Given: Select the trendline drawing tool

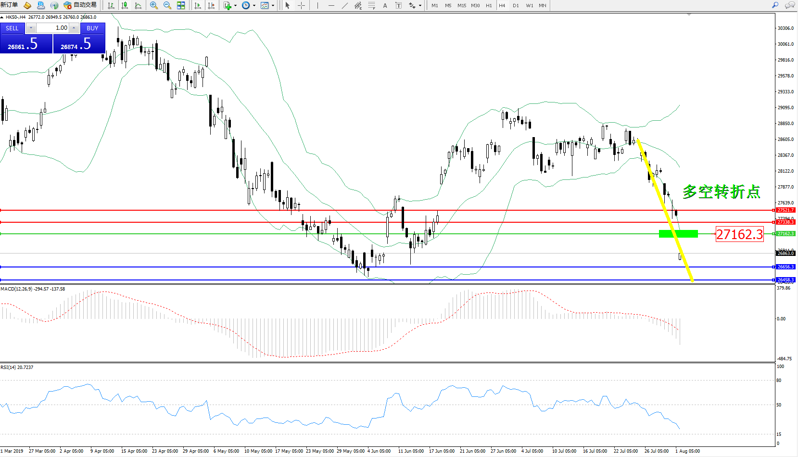Looking at the screenshot, I should click(x=345, y=5).
